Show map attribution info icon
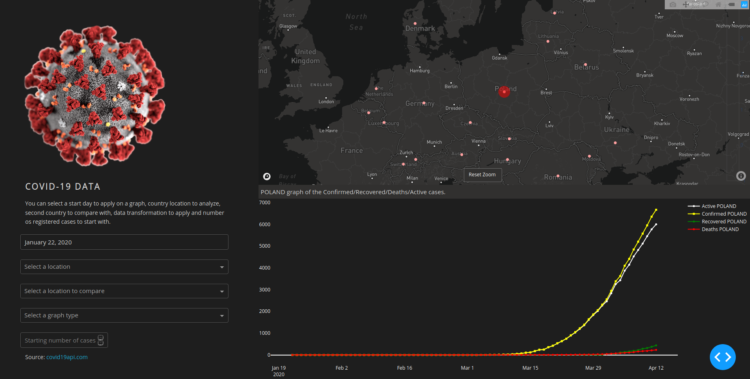The width and height of the screenshot is (750, 379). [x=741, y=176]
